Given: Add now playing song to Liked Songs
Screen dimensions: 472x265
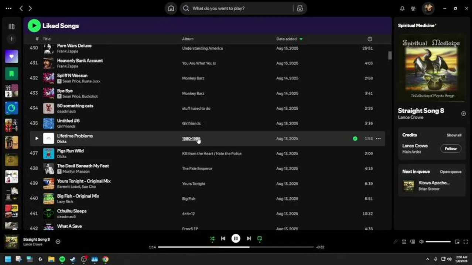Looking at the screenshot, I should (58, 241).
